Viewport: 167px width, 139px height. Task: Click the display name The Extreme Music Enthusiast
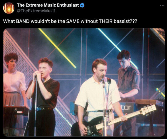[48, 5]
